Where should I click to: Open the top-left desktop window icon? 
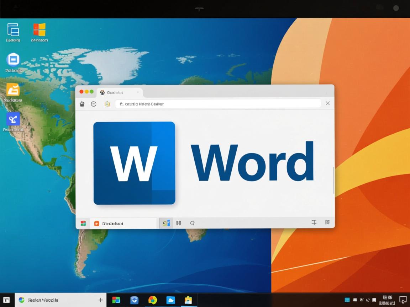tap(13, 30)
